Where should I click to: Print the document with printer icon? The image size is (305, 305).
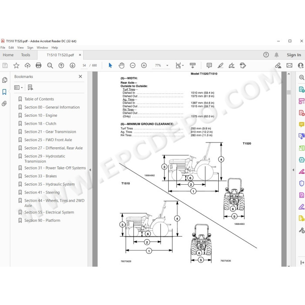click(38, 65)
